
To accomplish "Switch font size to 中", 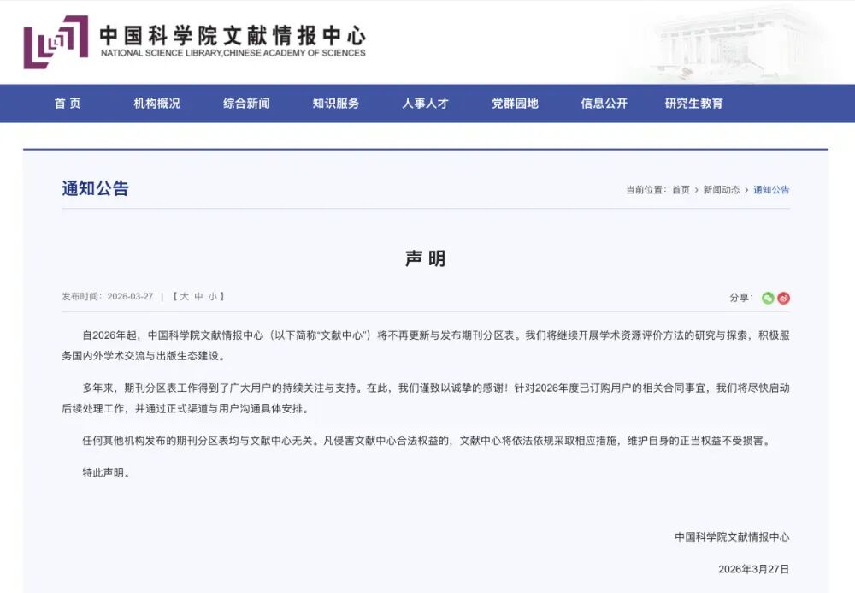I will click(198, 297).
